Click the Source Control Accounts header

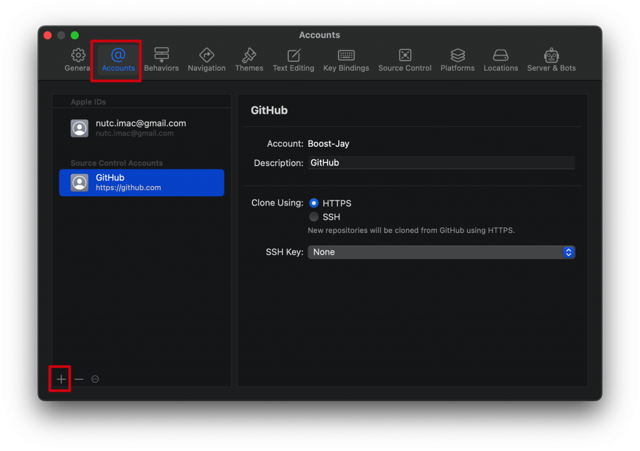click(x=117, y=163)
